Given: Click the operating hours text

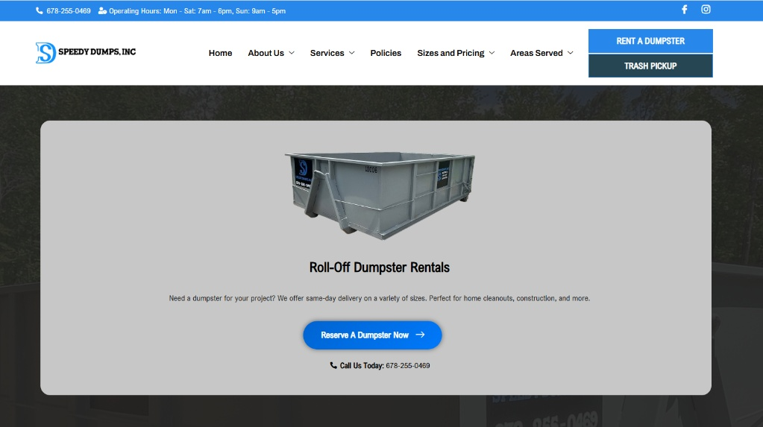Looking at the screenshot, I should coord(197,10).
